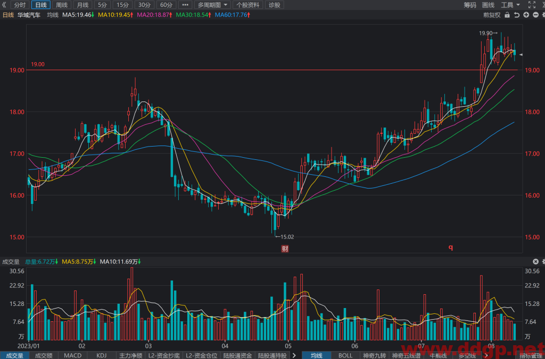Open 个股资料 stock information
Viewport: 545px width, 359px height.
[x=248, y=5]
